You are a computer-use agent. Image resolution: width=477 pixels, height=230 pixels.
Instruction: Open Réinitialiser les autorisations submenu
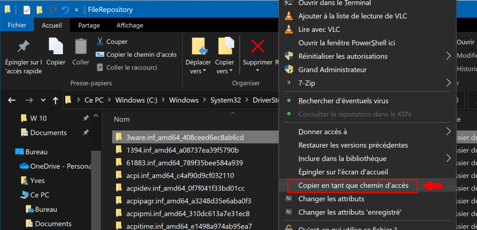click(x=368, y=56)
